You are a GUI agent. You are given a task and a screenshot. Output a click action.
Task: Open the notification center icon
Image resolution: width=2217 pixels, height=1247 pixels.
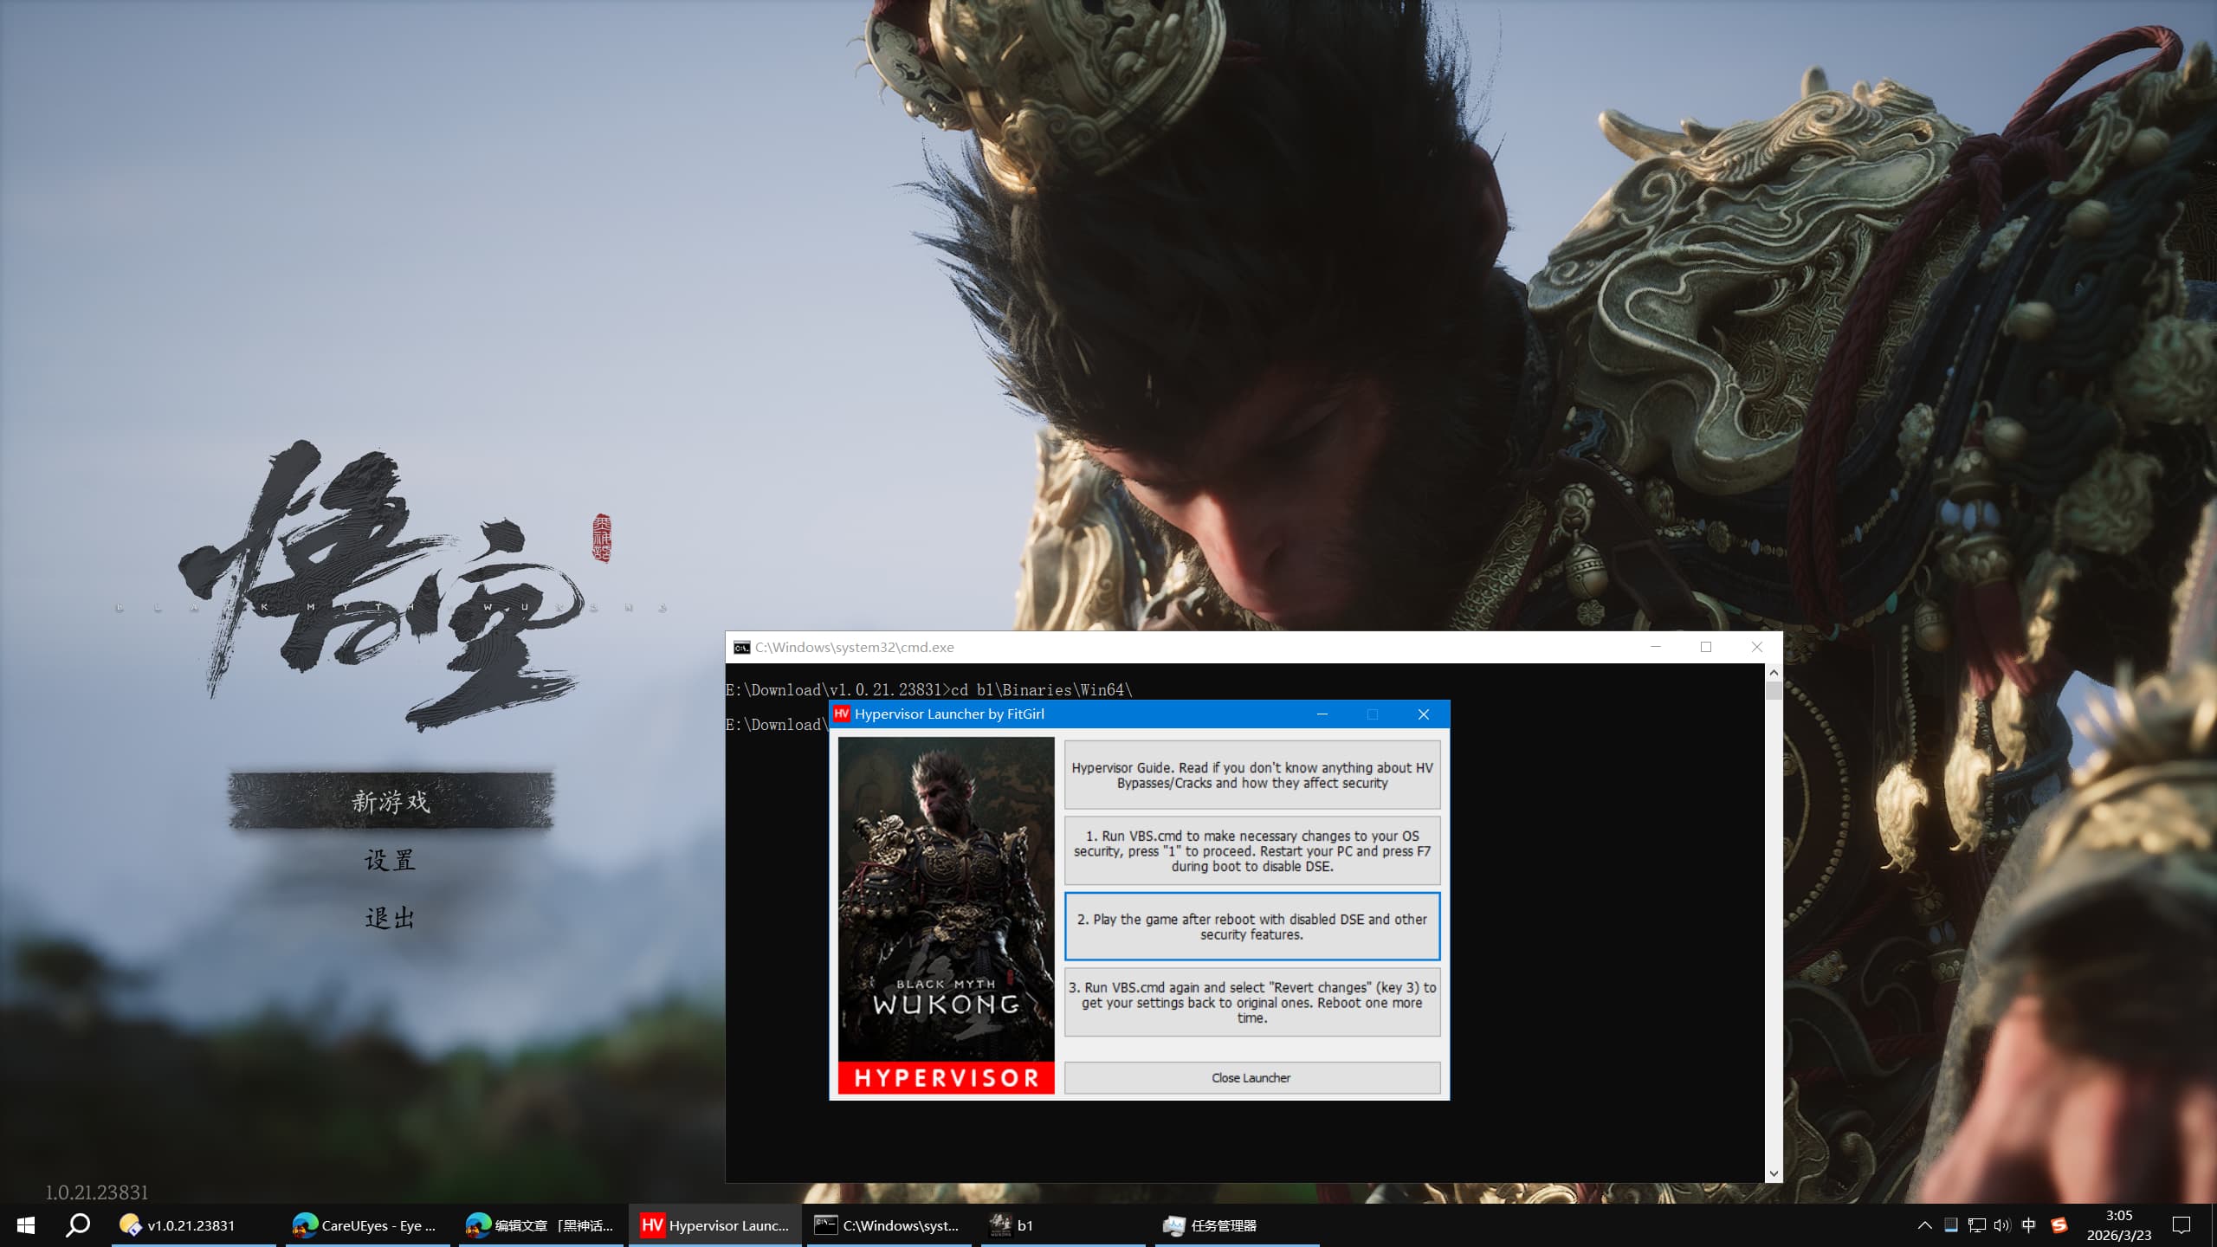(2181, 1225)
